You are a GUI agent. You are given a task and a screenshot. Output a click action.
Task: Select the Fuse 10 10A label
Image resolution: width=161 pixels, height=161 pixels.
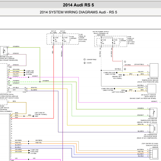pyautogui.click(x=56, y=39)
